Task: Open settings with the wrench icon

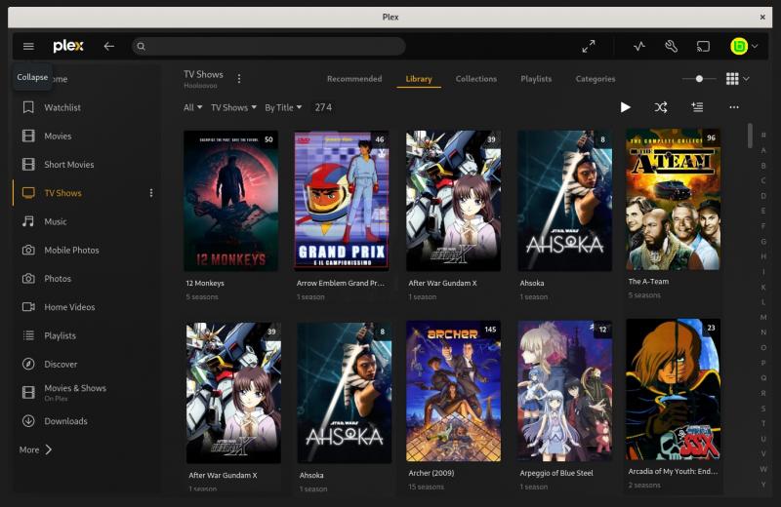Action: 671,46
